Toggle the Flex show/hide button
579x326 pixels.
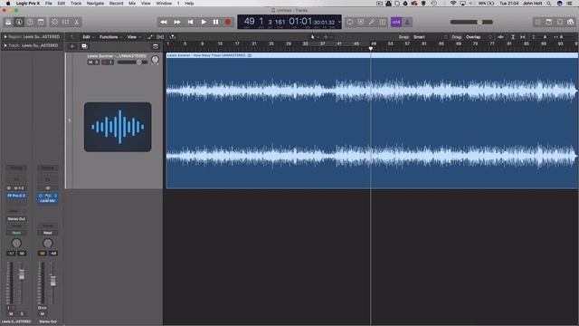[160, 37]
